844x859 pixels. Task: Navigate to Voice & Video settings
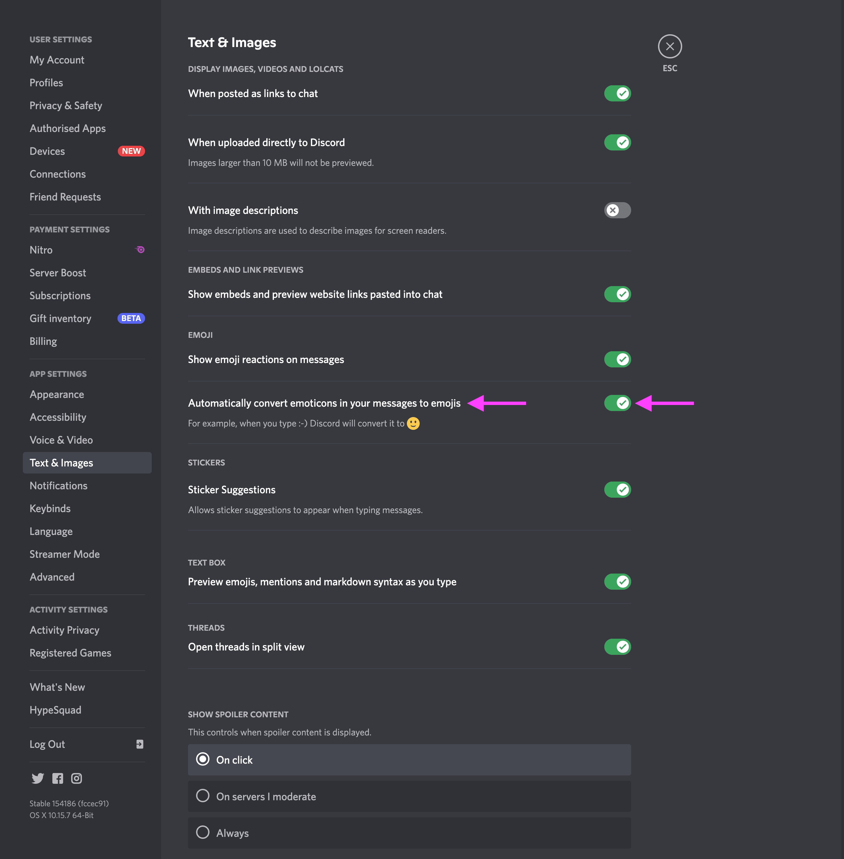pos(60,440)
